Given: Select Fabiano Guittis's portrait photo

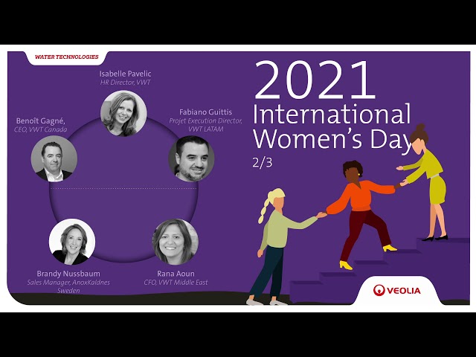Looking at the screenshot, I should pyautogui.click(x=192, y=158).
